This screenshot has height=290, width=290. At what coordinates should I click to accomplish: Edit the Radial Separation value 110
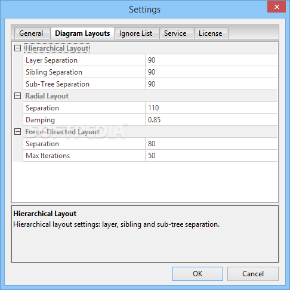[x=211, y=108]
